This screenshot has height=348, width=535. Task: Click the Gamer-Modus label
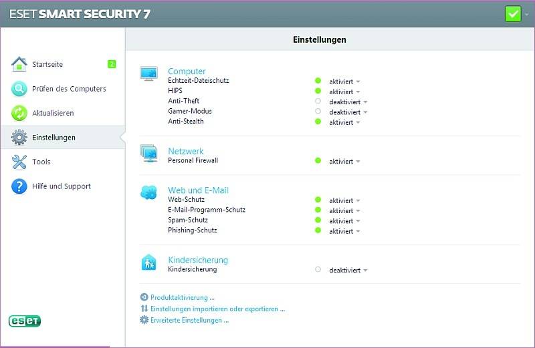click(190, 111)
